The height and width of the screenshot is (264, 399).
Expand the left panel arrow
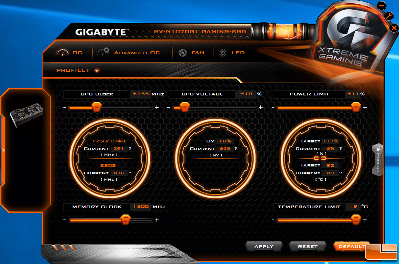click(x=3, y=150)
